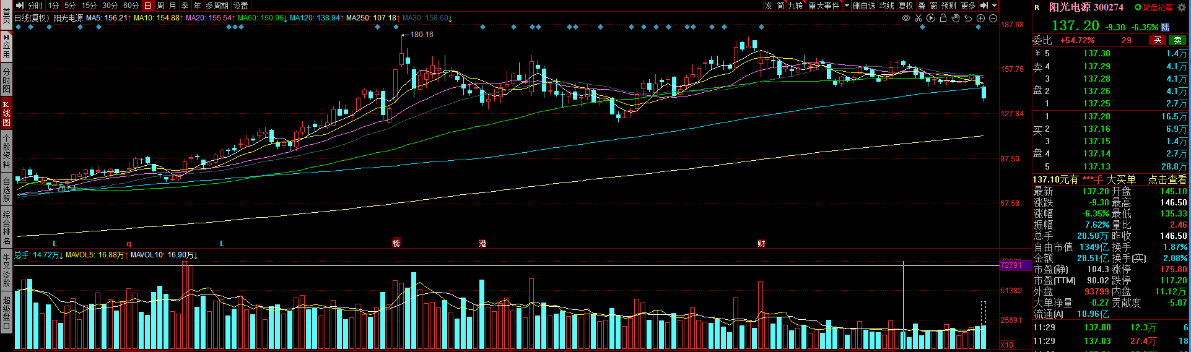Open dropdown arrow next to 重大事件

pos(847,6)
